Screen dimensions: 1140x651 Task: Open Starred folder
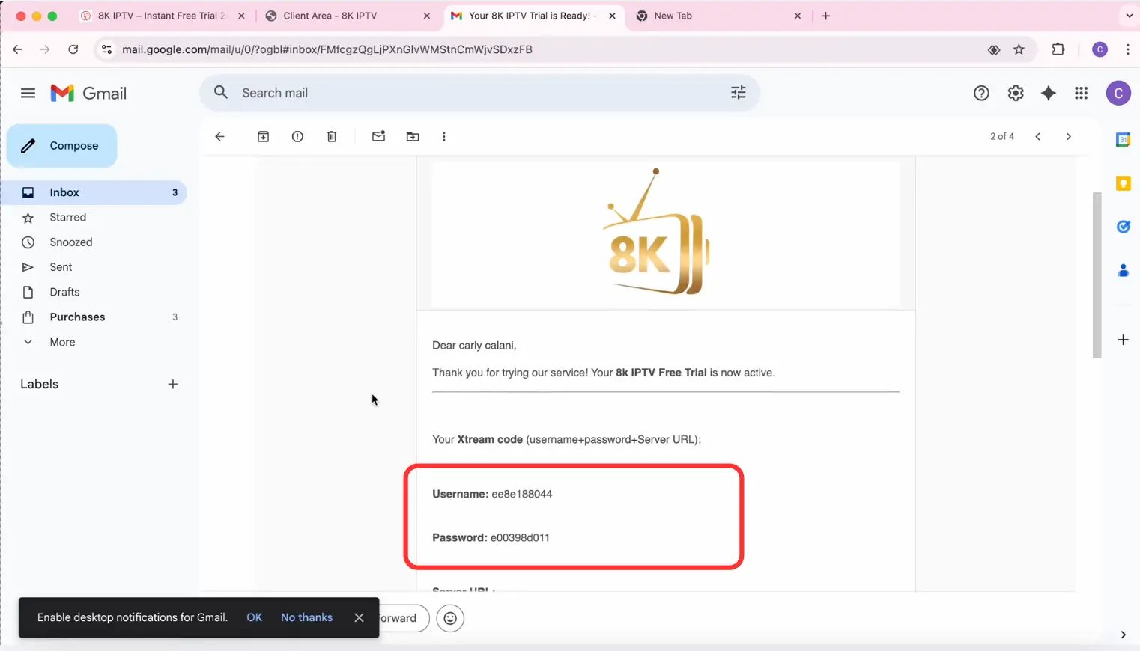(x=93, y=217)
